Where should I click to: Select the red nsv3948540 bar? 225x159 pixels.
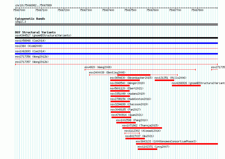point(120,86)
